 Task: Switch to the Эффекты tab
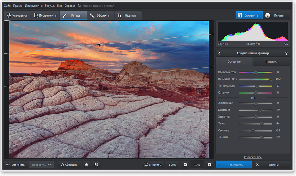coord(101,15)
